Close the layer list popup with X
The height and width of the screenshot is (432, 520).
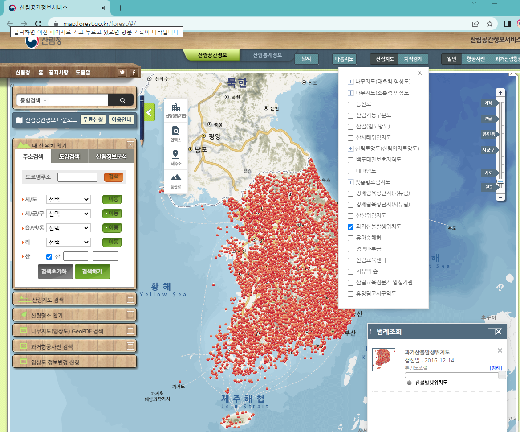[420, 73]
